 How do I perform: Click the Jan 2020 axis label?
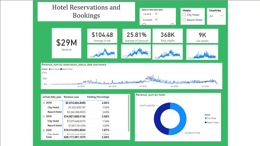click(174, 86)
